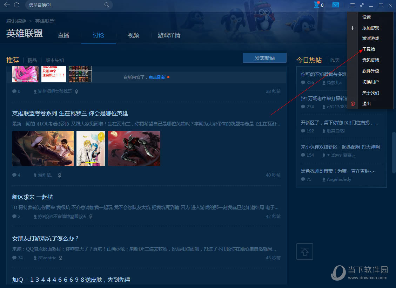This screenshot has width=396, height=288.
Task: Open the mail envelope icon
Action: pyautogui.click(x=336, y=5)
